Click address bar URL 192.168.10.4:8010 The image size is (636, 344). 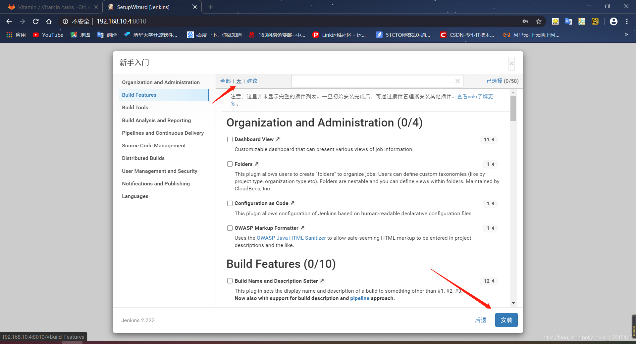[x=121, y=22]
